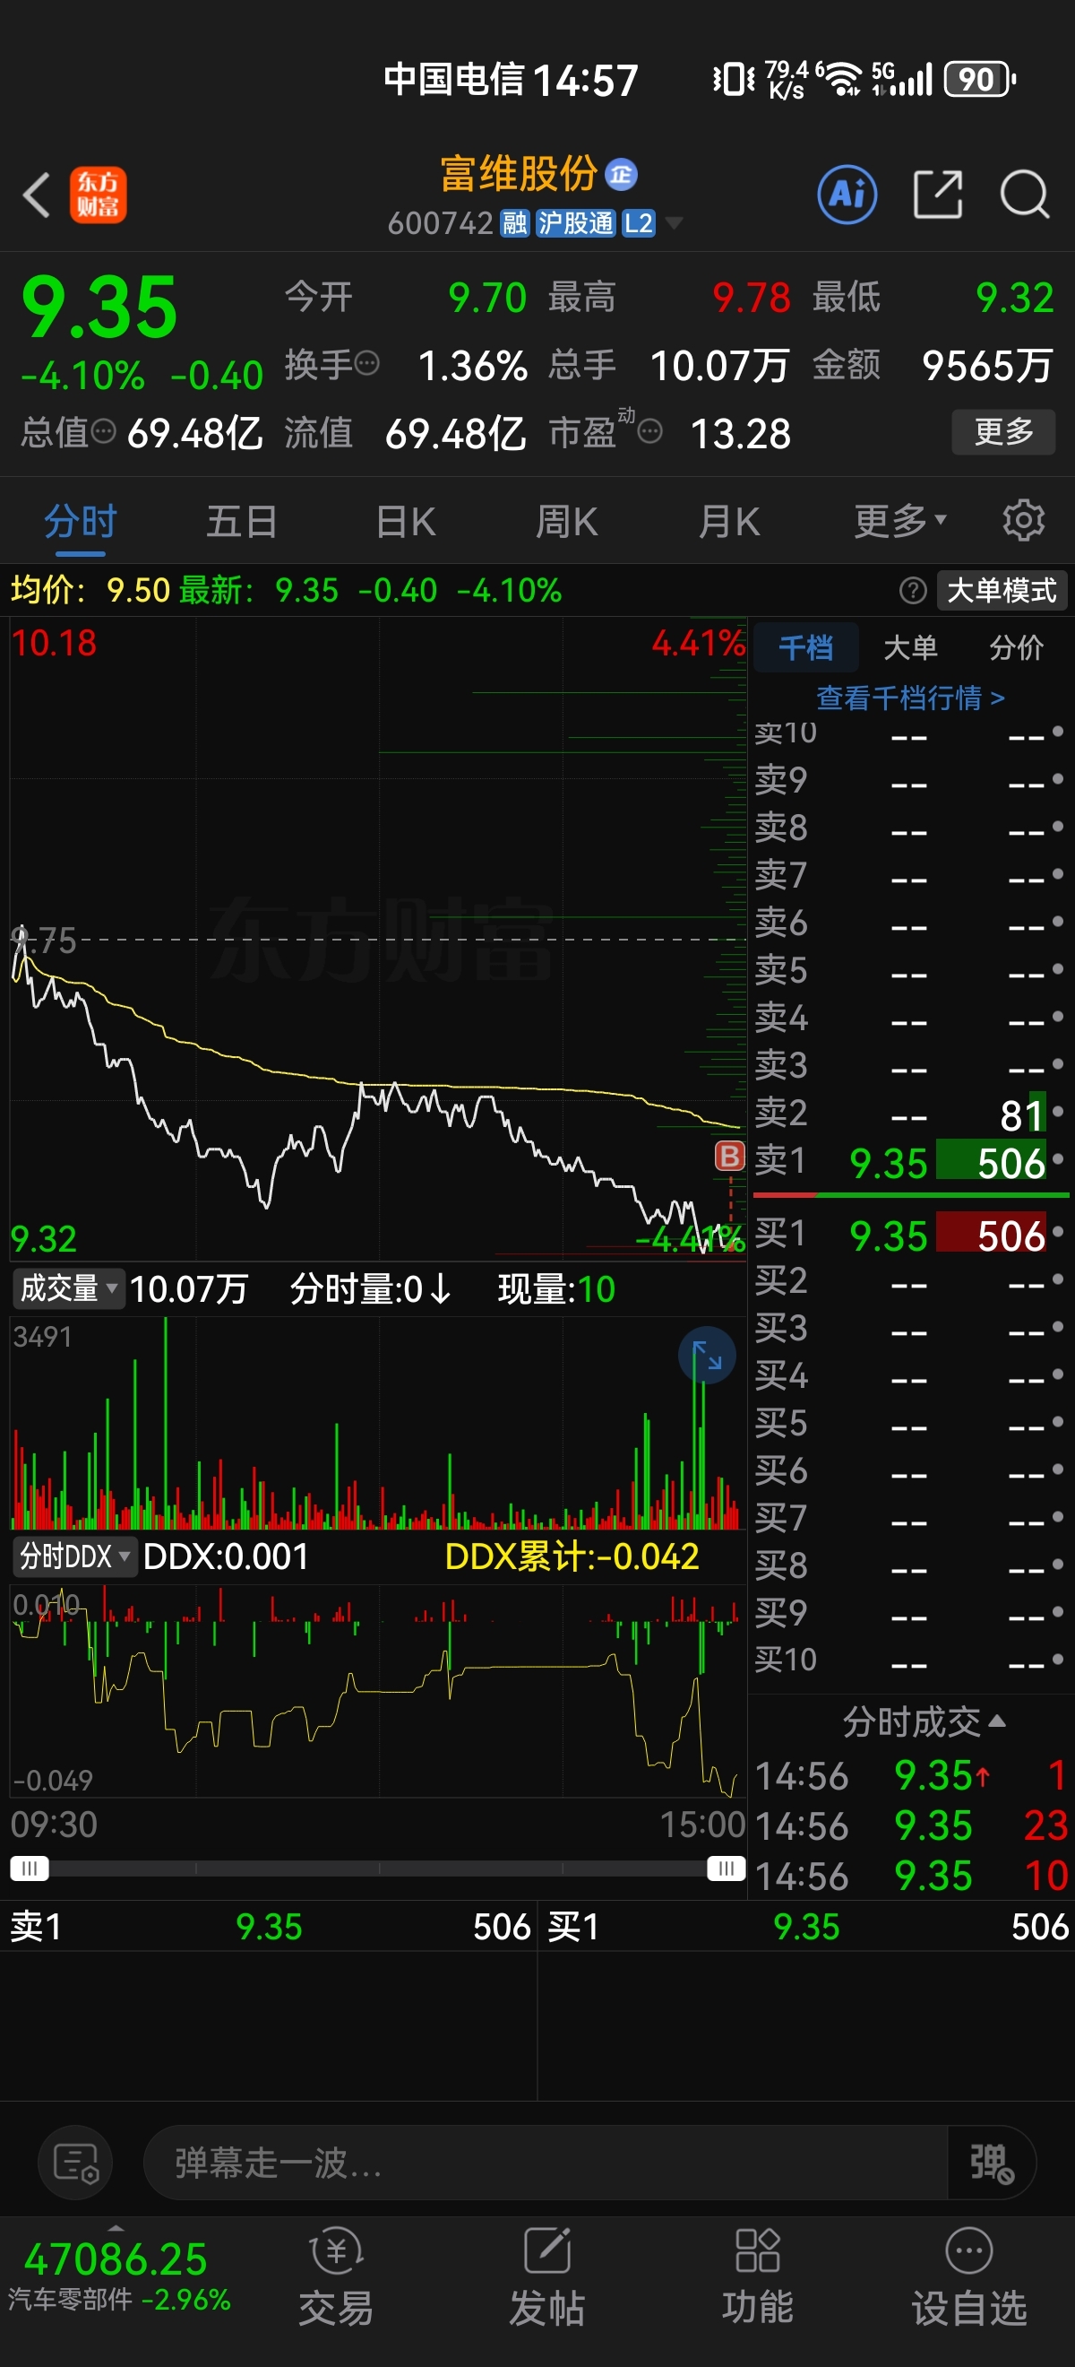The width and height of the screenshot is (1075, 2367).
Task: Open the 成交量 indicator dropdown
Action: (69, 1288)
